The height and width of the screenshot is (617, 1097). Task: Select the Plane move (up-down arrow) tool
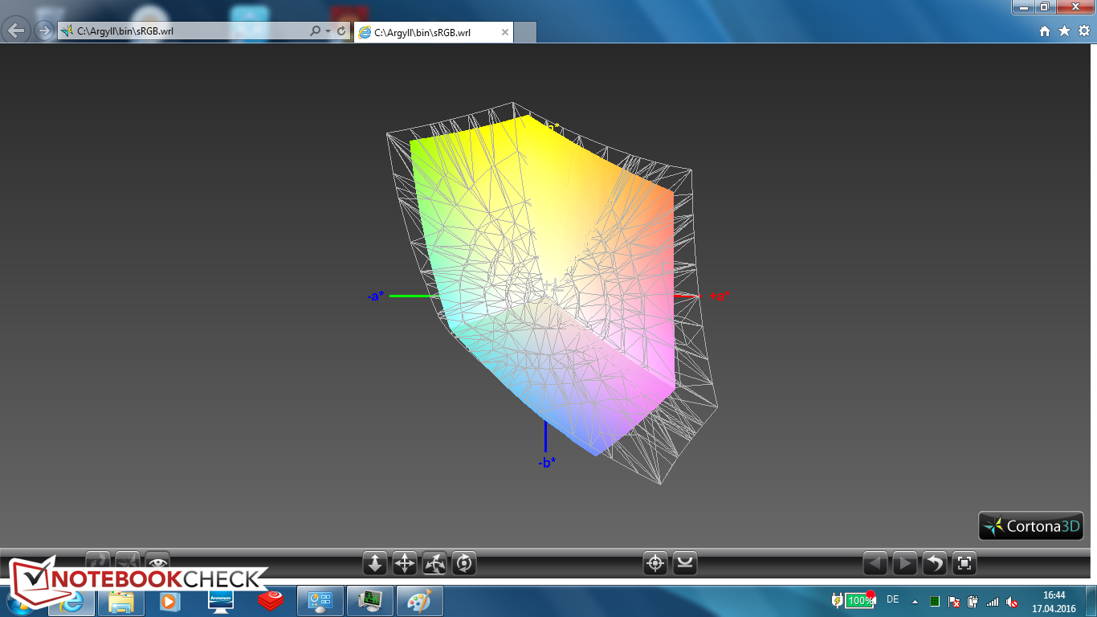[x=375, y=564]
